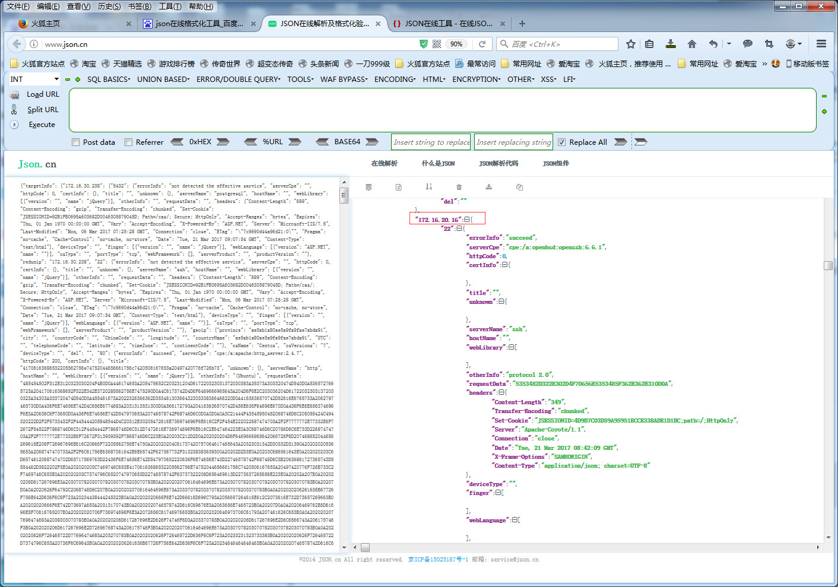
Task: Click the HackBar Load URL icon
Action: [14, 94]
